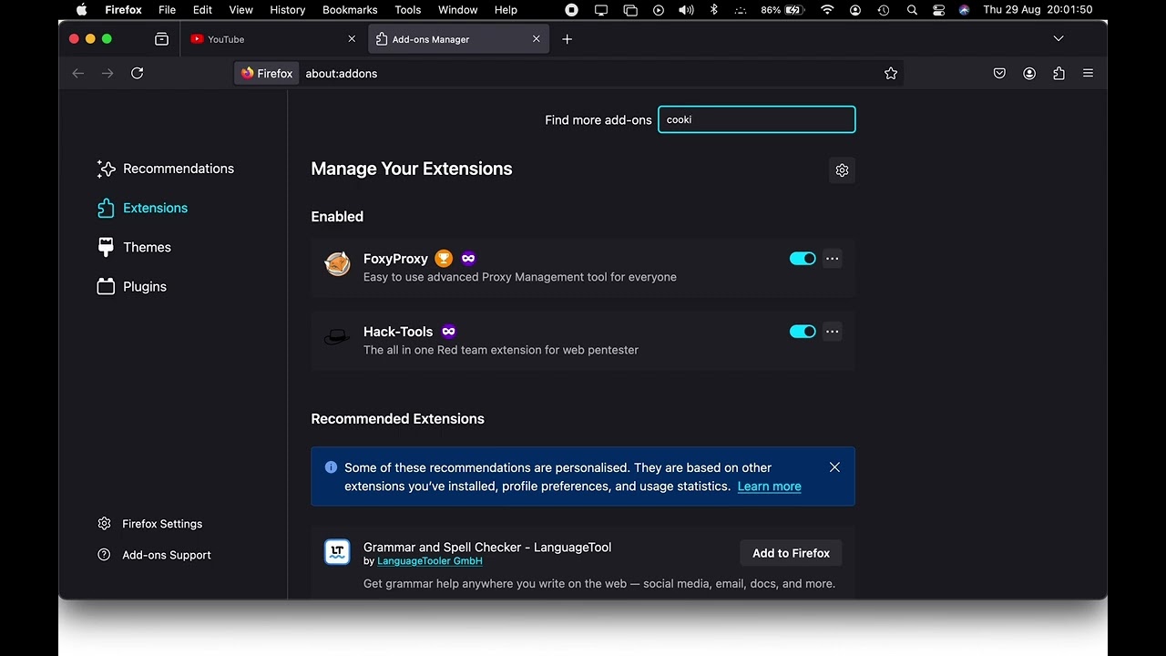Image resolution: width=1166 pixels, height=656 pixels.
Task: Open the Firefox account menu
Action: [1029, 73]
